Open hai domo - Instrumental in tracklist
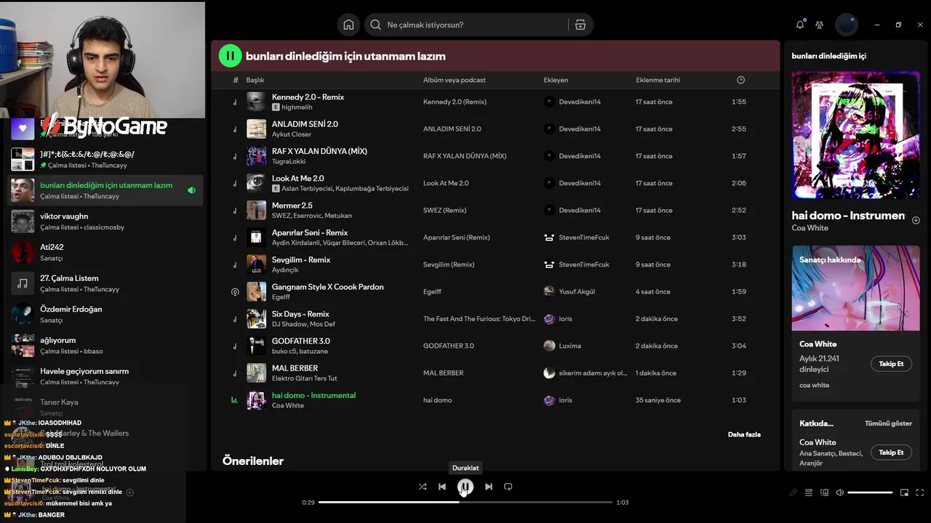Image resolution: width=931 pixels, height=523 pixels. 313,395
